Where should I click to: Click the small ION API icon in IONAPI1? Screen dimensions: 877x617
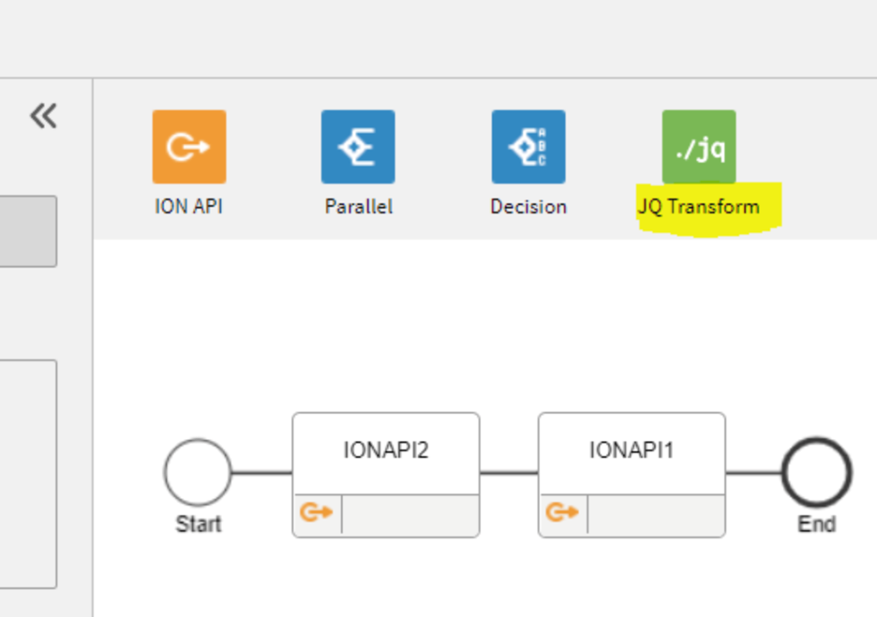point(562,513)
